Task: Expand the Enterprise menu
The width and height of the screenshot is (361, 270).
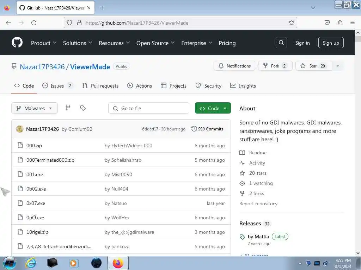Action: [x=197, y=43]
